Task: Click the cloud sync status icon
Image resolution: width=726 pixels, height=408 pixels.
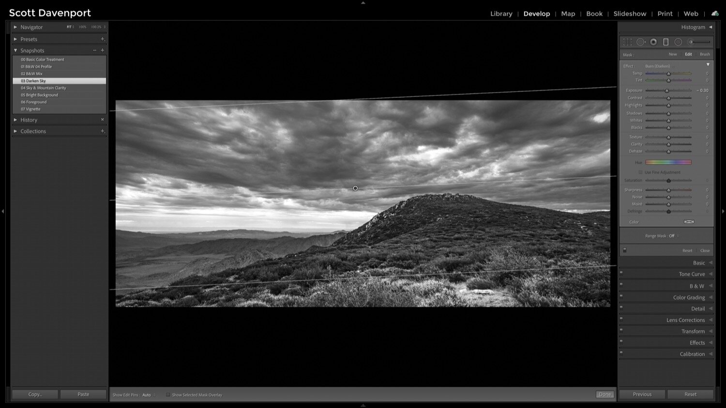Action: 715,14
